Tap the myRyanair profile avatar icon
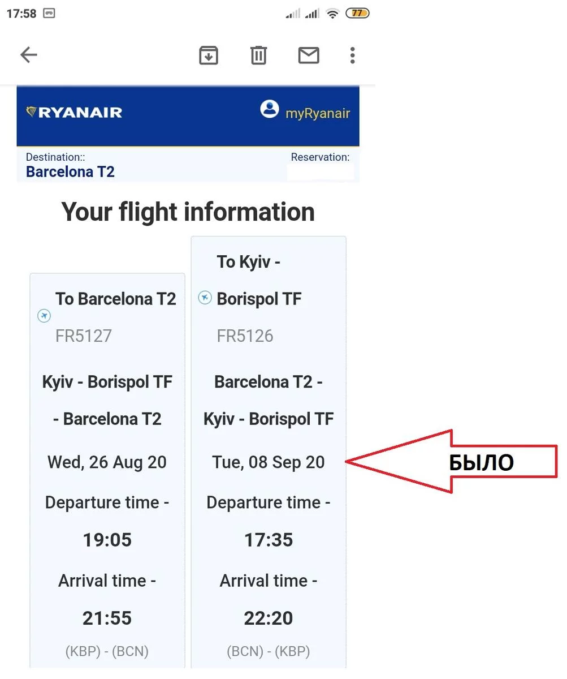567x679 pixels. tap(270, 109)
